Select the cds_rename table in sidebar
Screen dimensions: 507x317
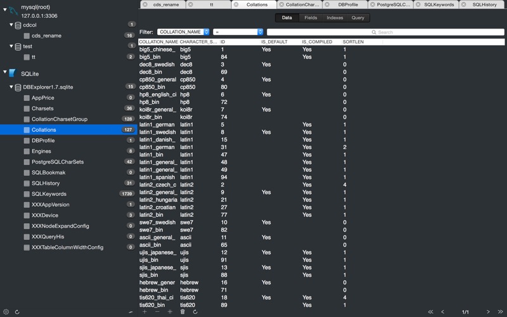pos(68,36)
